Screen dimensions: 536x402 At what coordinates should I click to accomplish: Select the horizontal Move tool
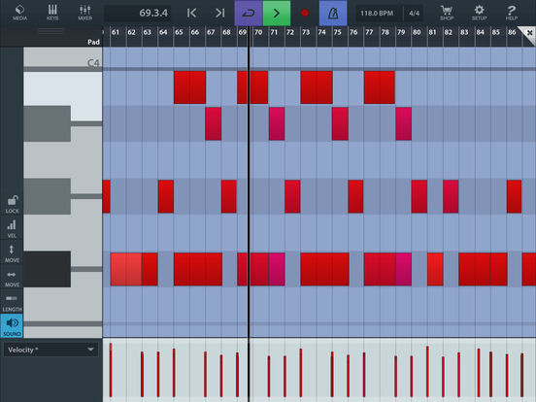12,278
